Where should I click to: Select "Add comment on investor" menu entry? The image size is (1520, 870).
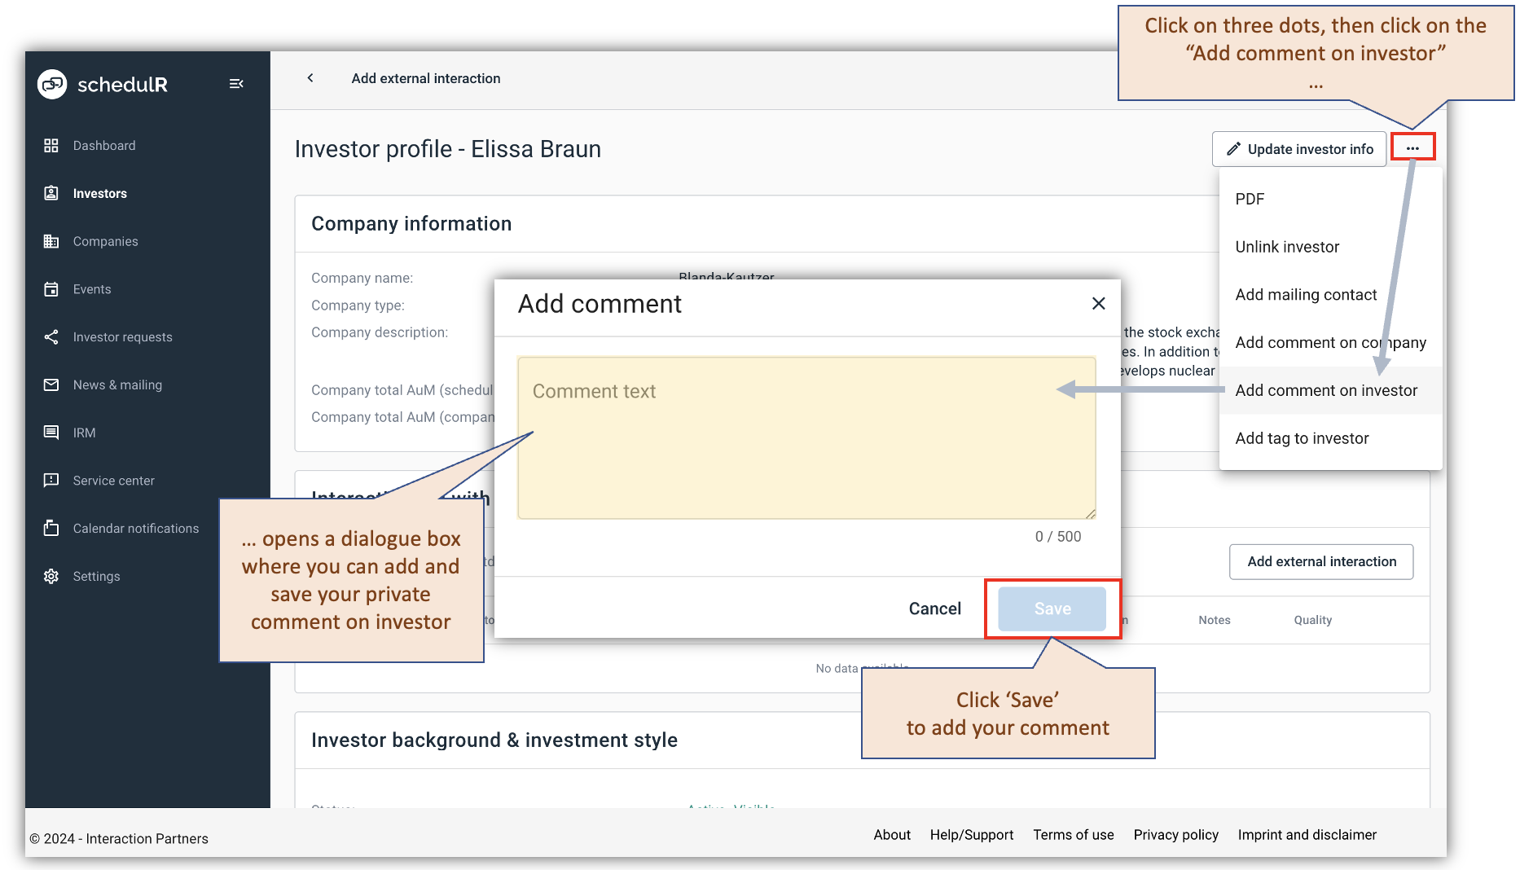1327,390
